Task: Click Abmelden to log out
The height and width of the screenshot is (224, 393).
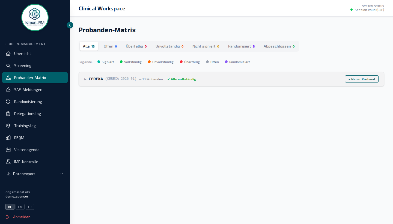Action: [x=22, y=217]
